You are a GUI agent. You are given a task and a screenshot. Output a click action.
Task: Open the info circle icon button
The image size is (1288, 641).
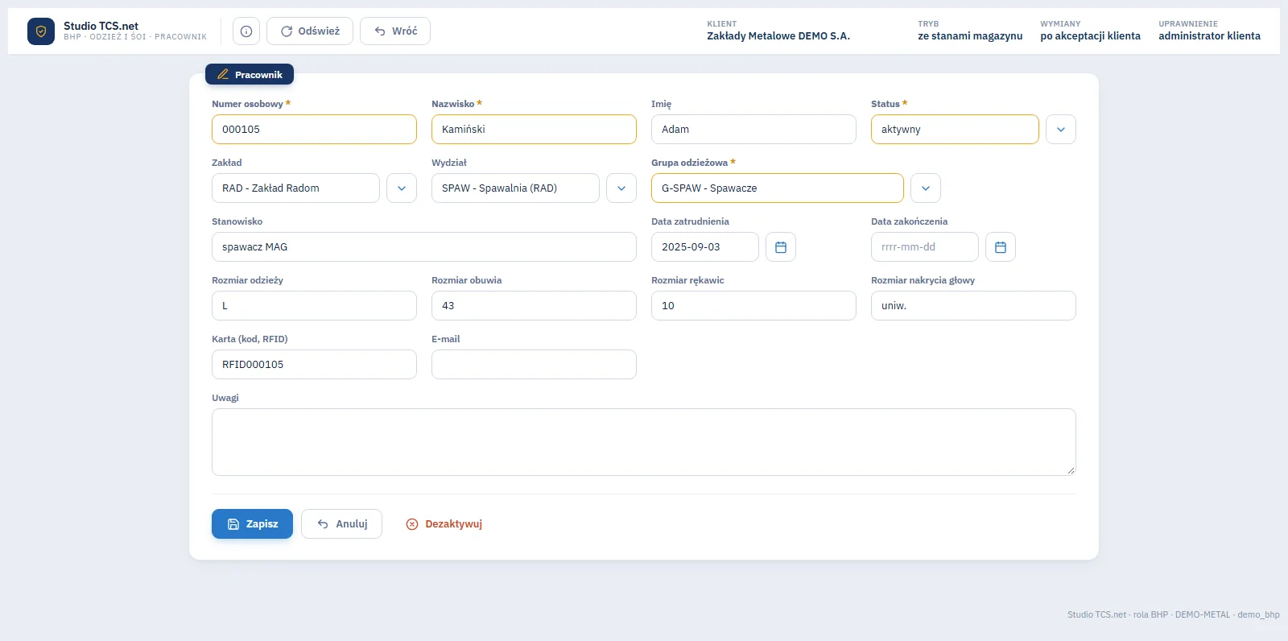[x=246, y=31]
